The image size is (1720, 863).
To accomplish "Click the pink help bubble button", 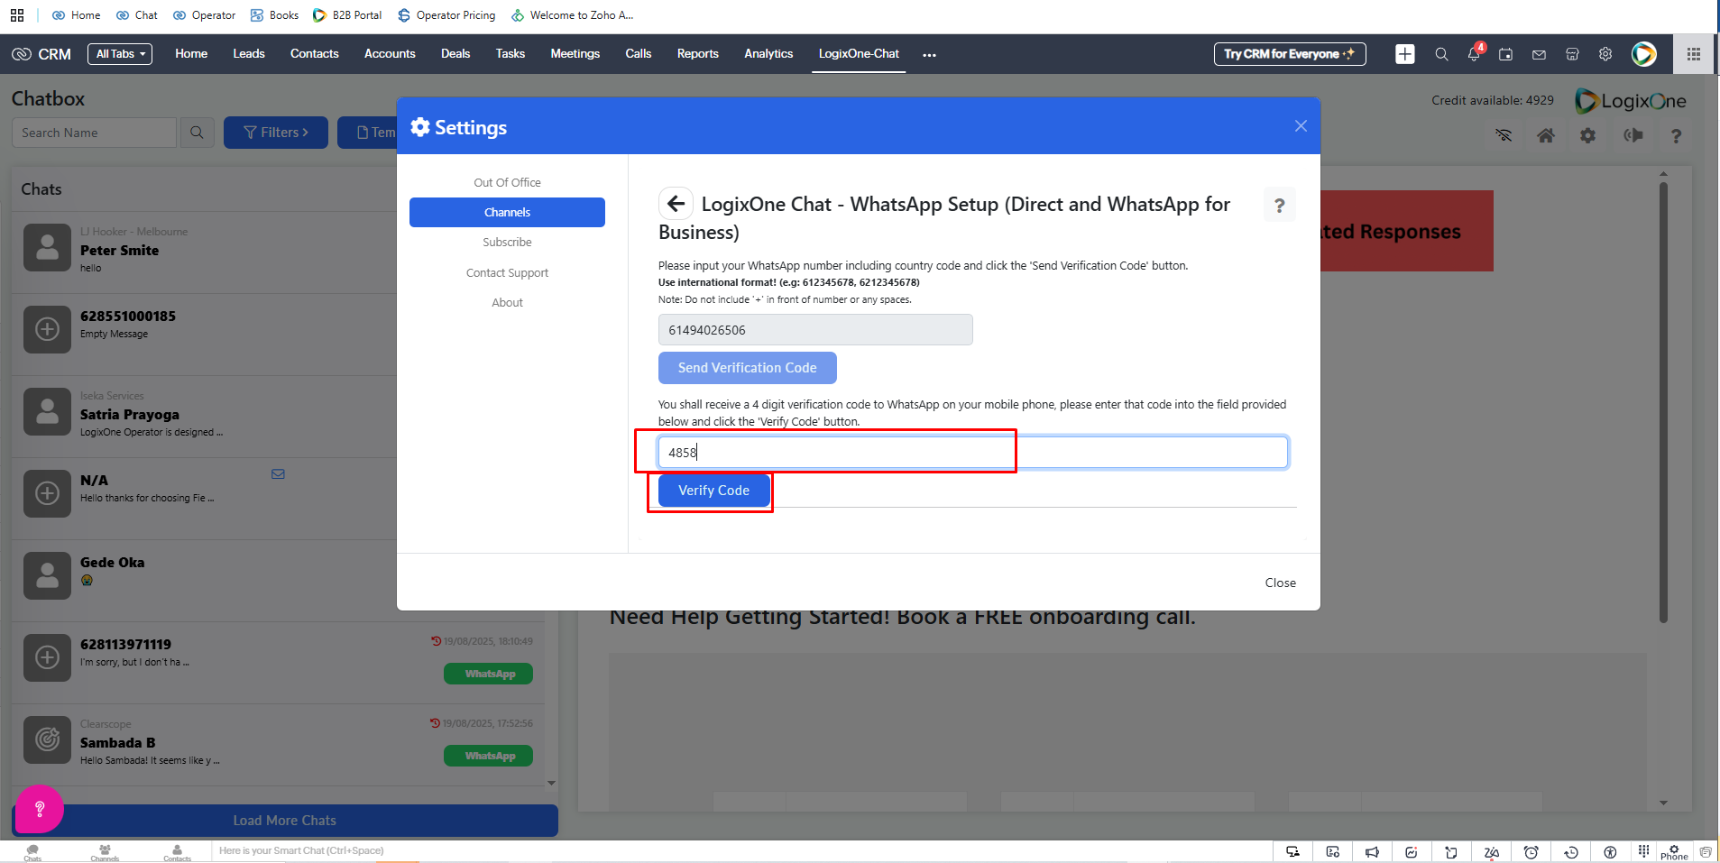I will coord(39,809).
